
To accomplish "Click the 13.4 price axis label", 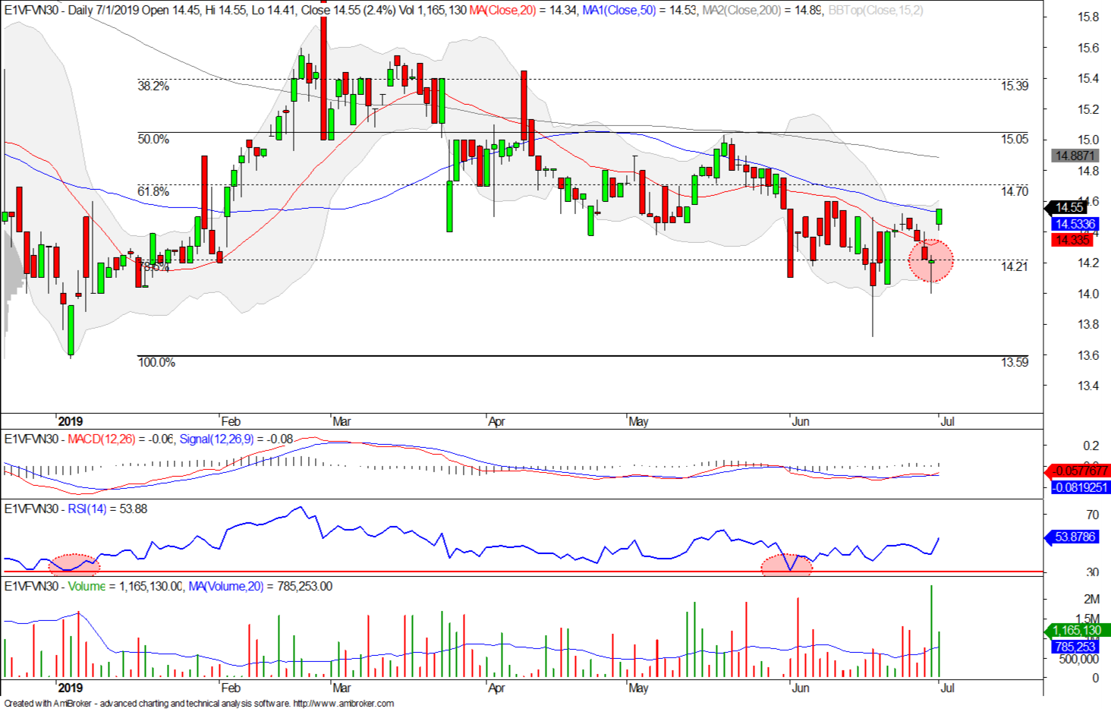I will tap(1088, 386).
